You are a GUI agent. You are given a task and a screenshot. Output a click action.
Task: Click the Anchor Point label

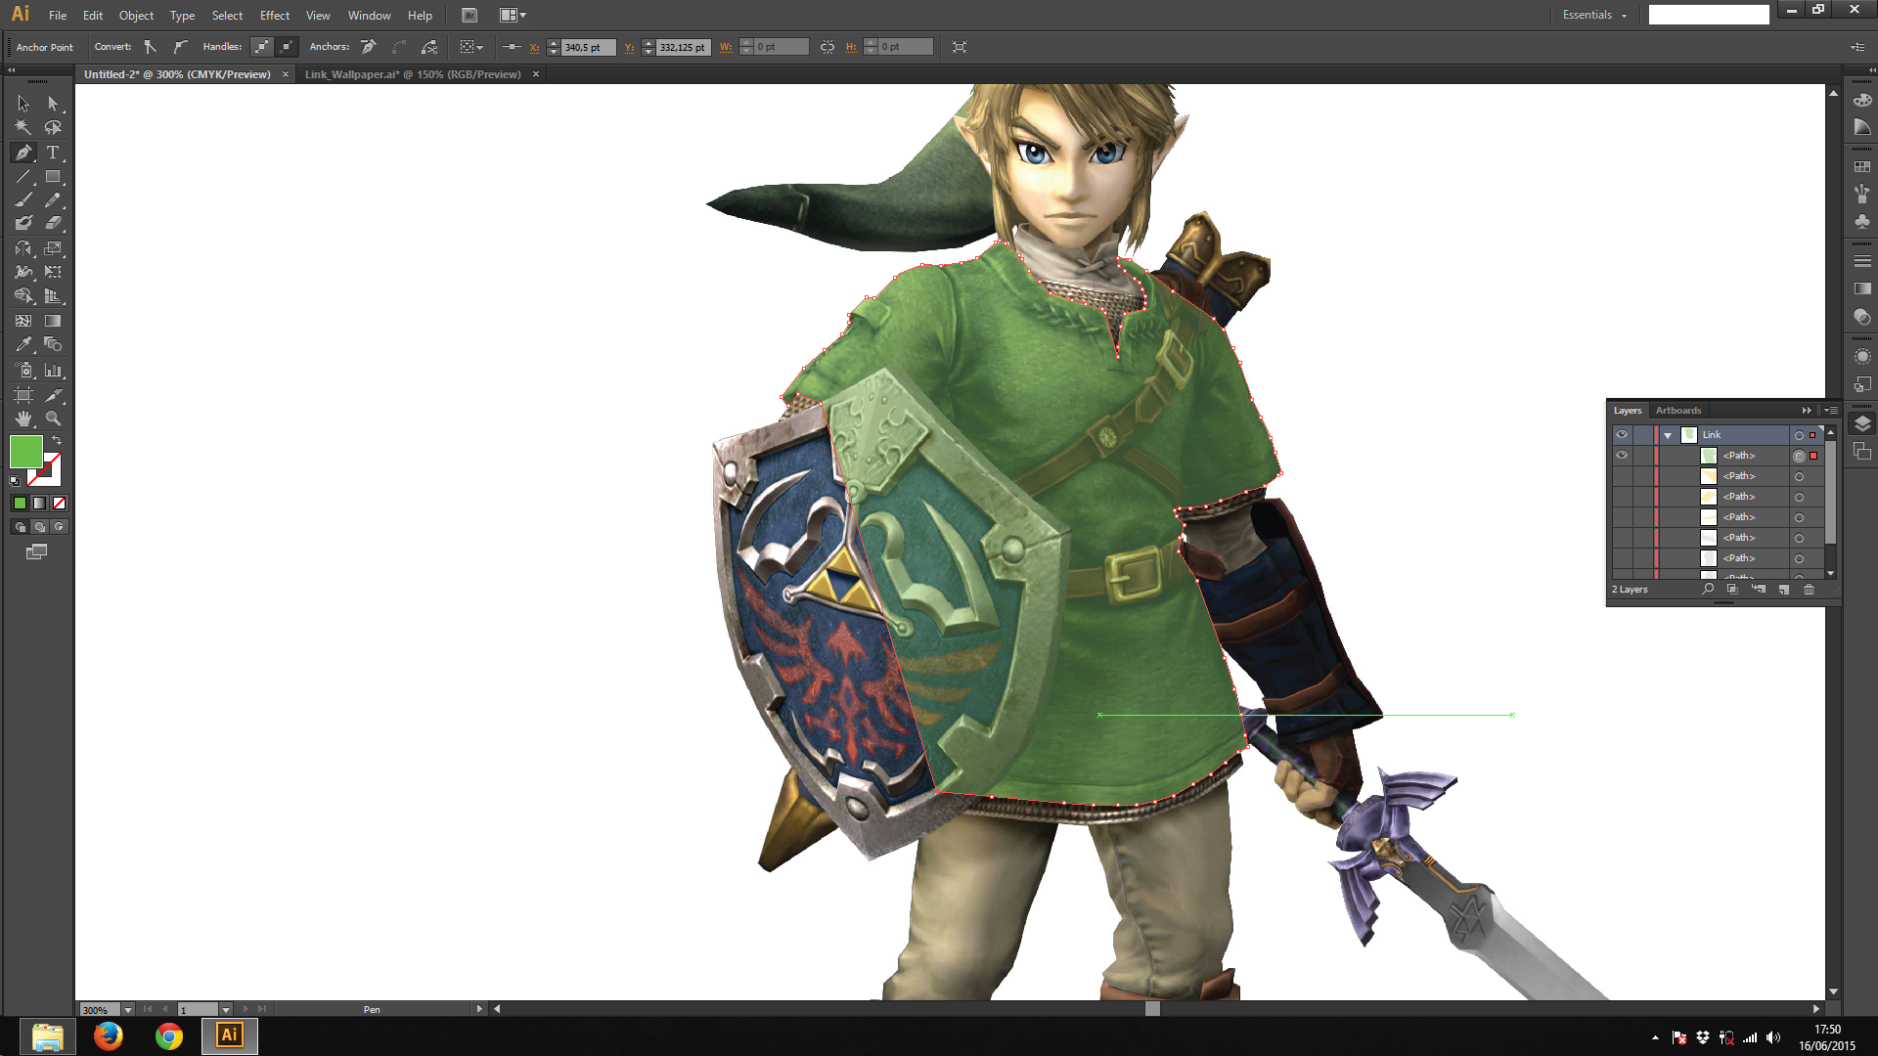45,47
